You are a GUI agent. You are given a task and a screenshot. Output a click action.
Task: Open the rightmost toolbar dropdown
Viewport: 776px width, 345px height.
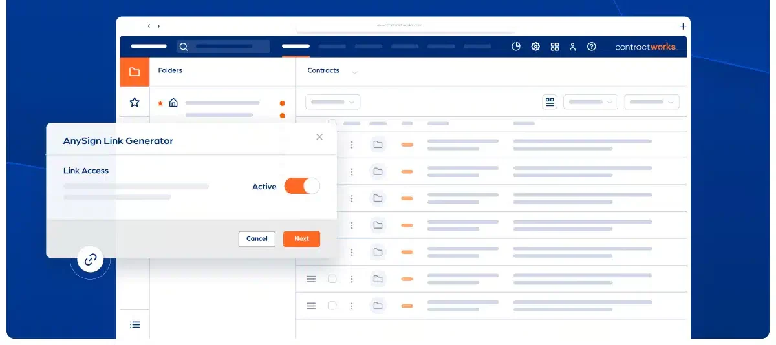click(x=652, y=102)
